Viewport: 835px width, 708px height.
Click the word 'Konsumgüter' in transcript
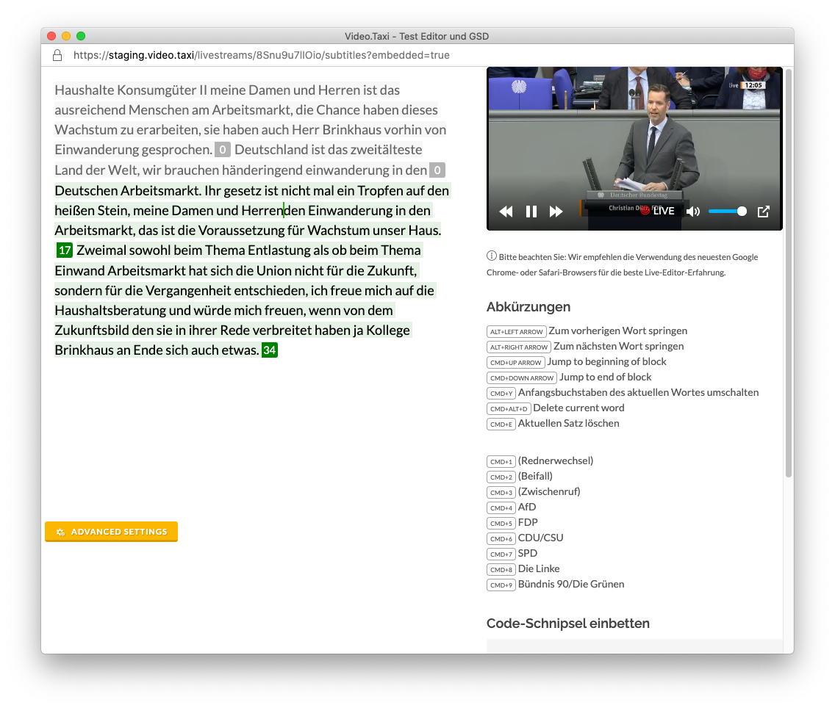[x=157, y=90]
